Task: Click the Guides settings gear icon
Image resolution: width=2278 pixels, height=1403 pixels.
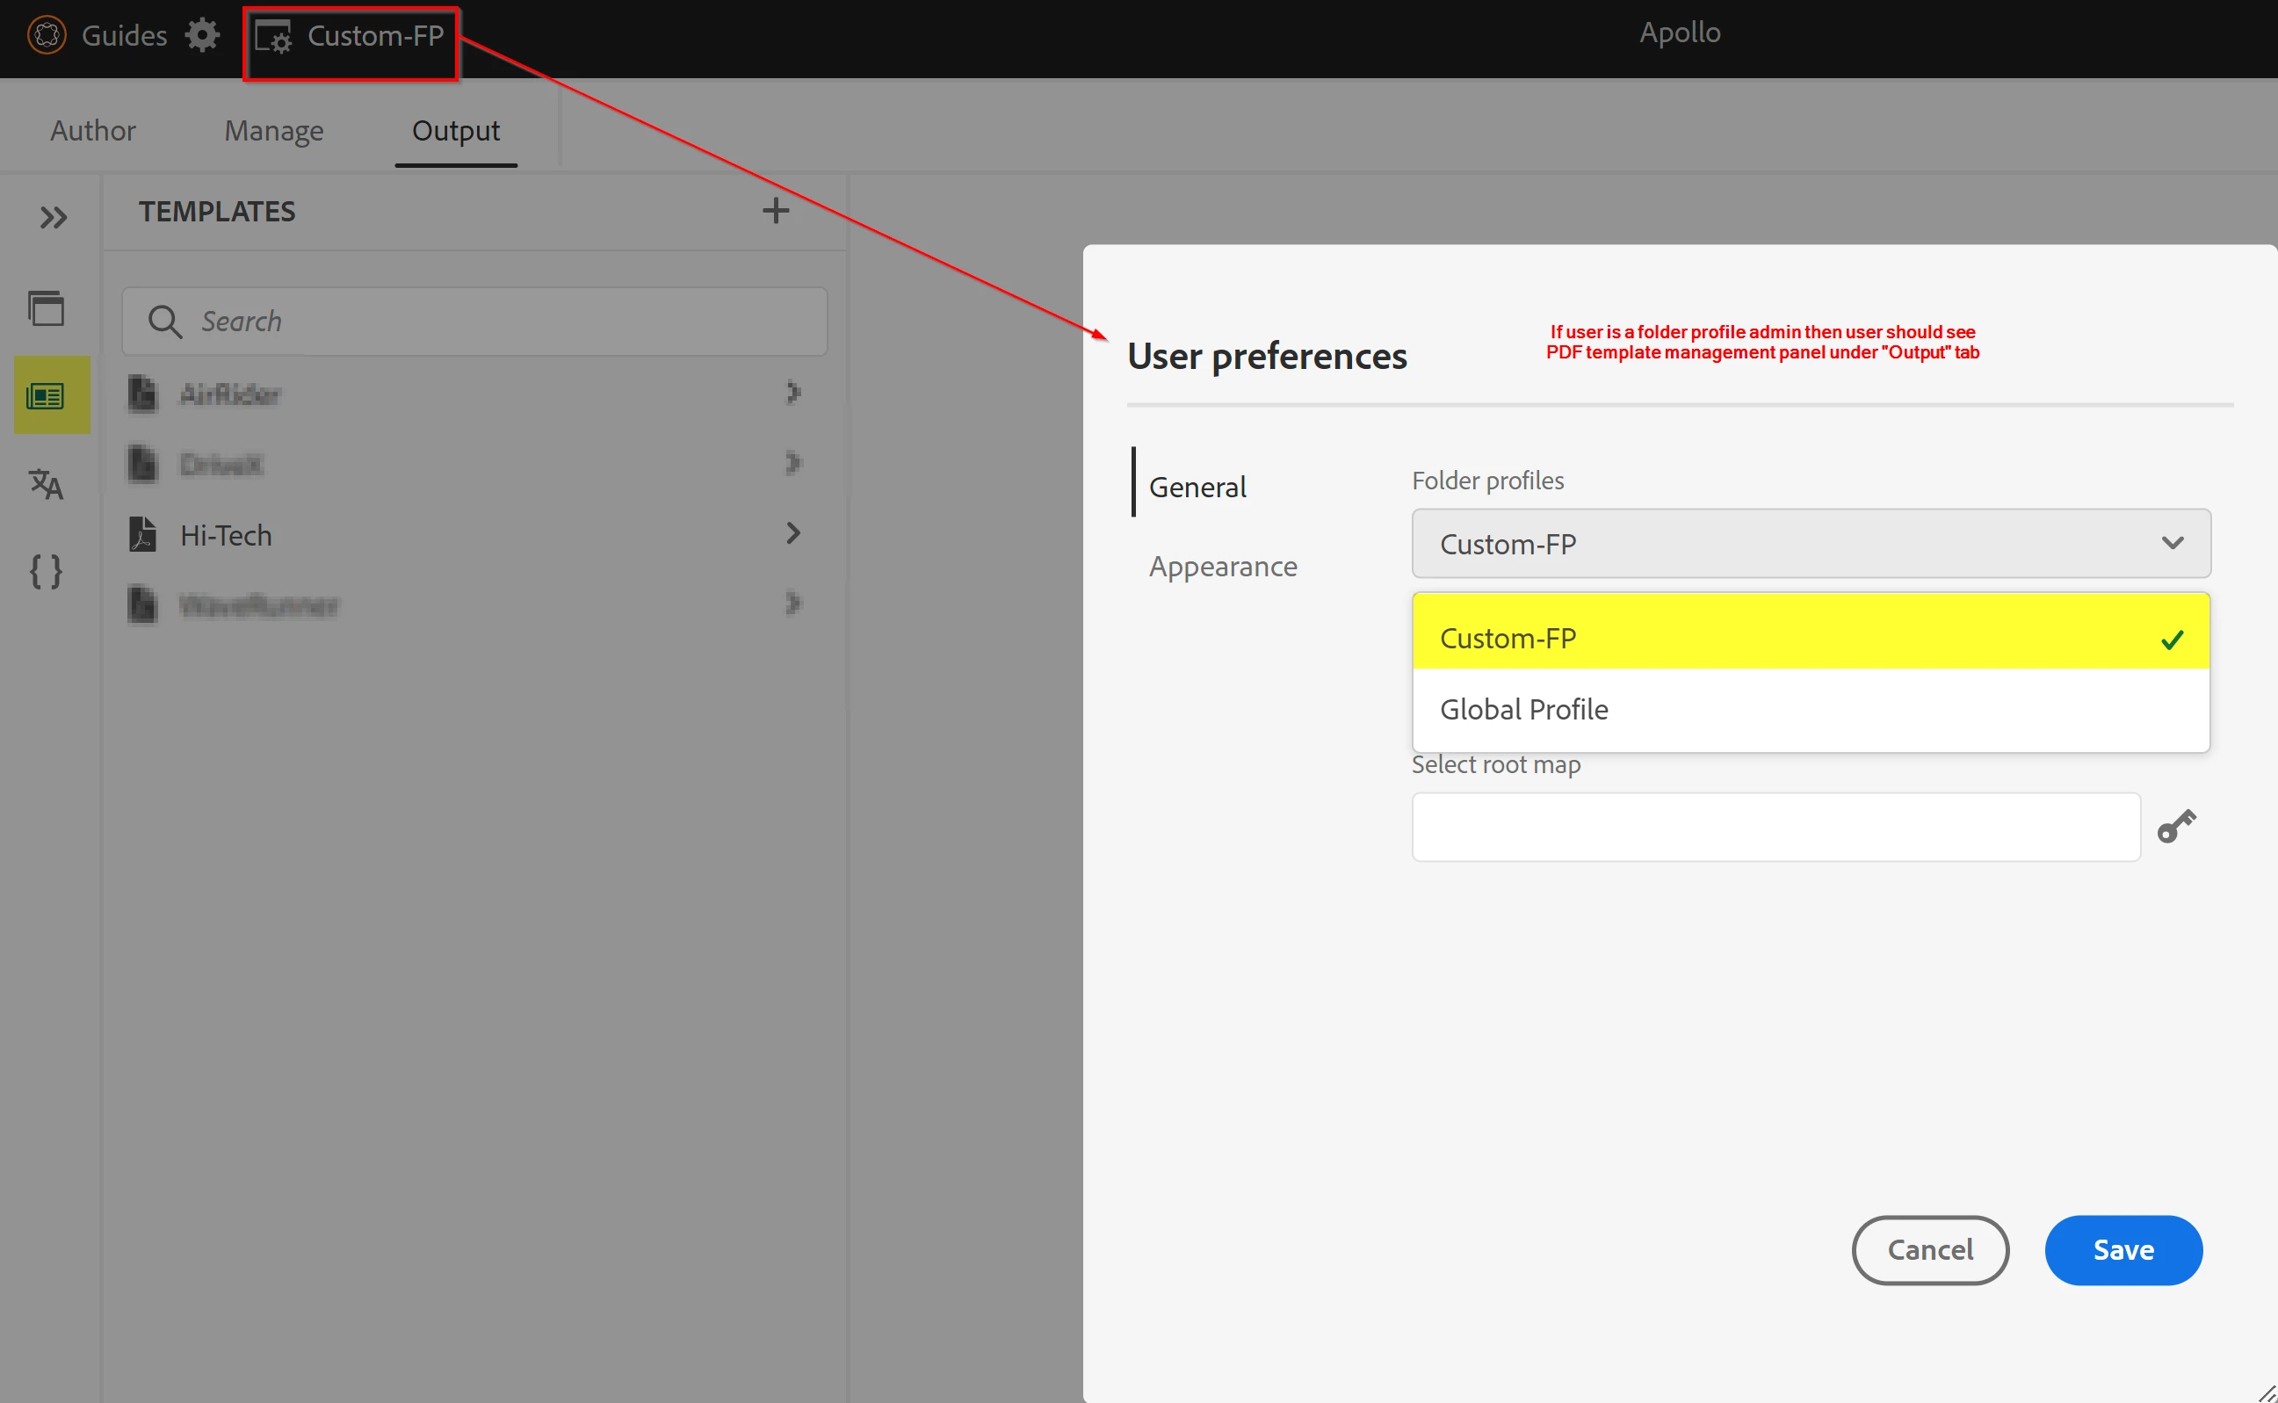Action: click(201, 35)
